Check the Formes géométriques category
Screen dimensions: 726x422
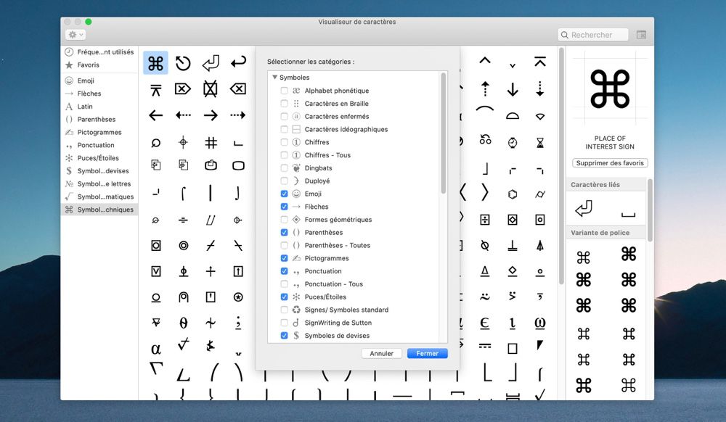[x=285, y=220]
